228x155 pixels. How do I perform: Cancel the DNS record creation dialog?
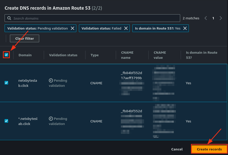pyautogui.click(x=177, y=149)
